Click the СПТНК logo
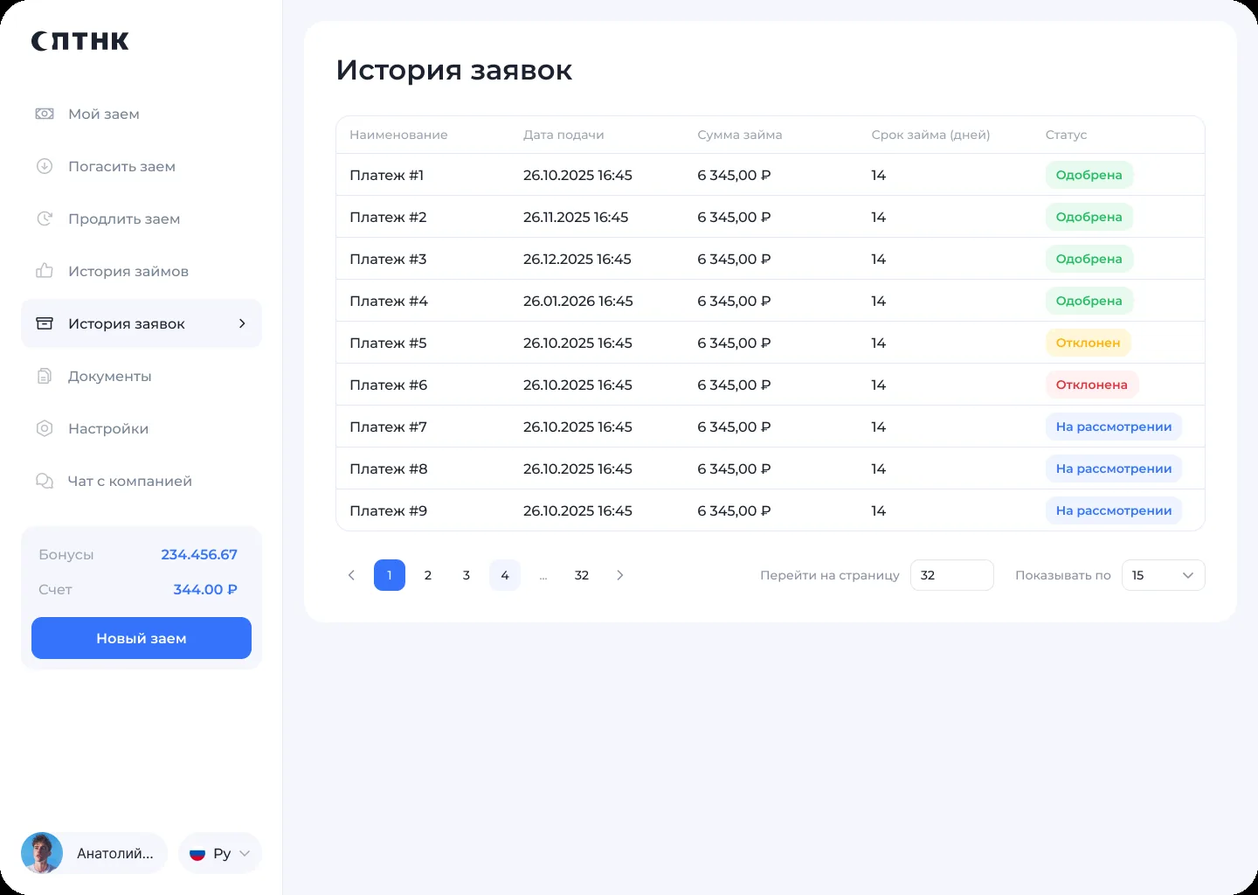The height and width of the screenshot is (895, 1258). 80,41
